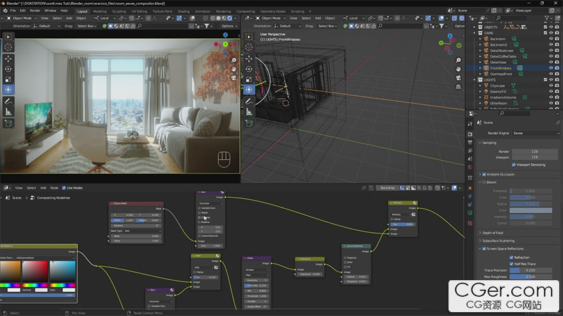Open the Window menu
The width and height of the screenshot is (563, 316).
[x=51, y=11]
